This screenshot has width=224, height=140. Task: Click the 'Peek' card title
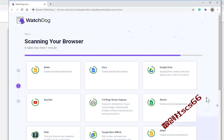tap(46, 132)
